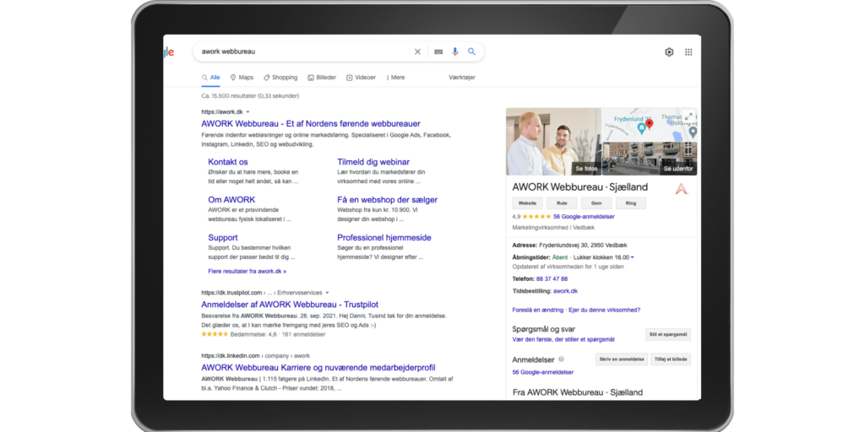The height and width of the screenshot is (432, 865).
Task: Click the Trustpilot result star rating
Action: point(214,334)
